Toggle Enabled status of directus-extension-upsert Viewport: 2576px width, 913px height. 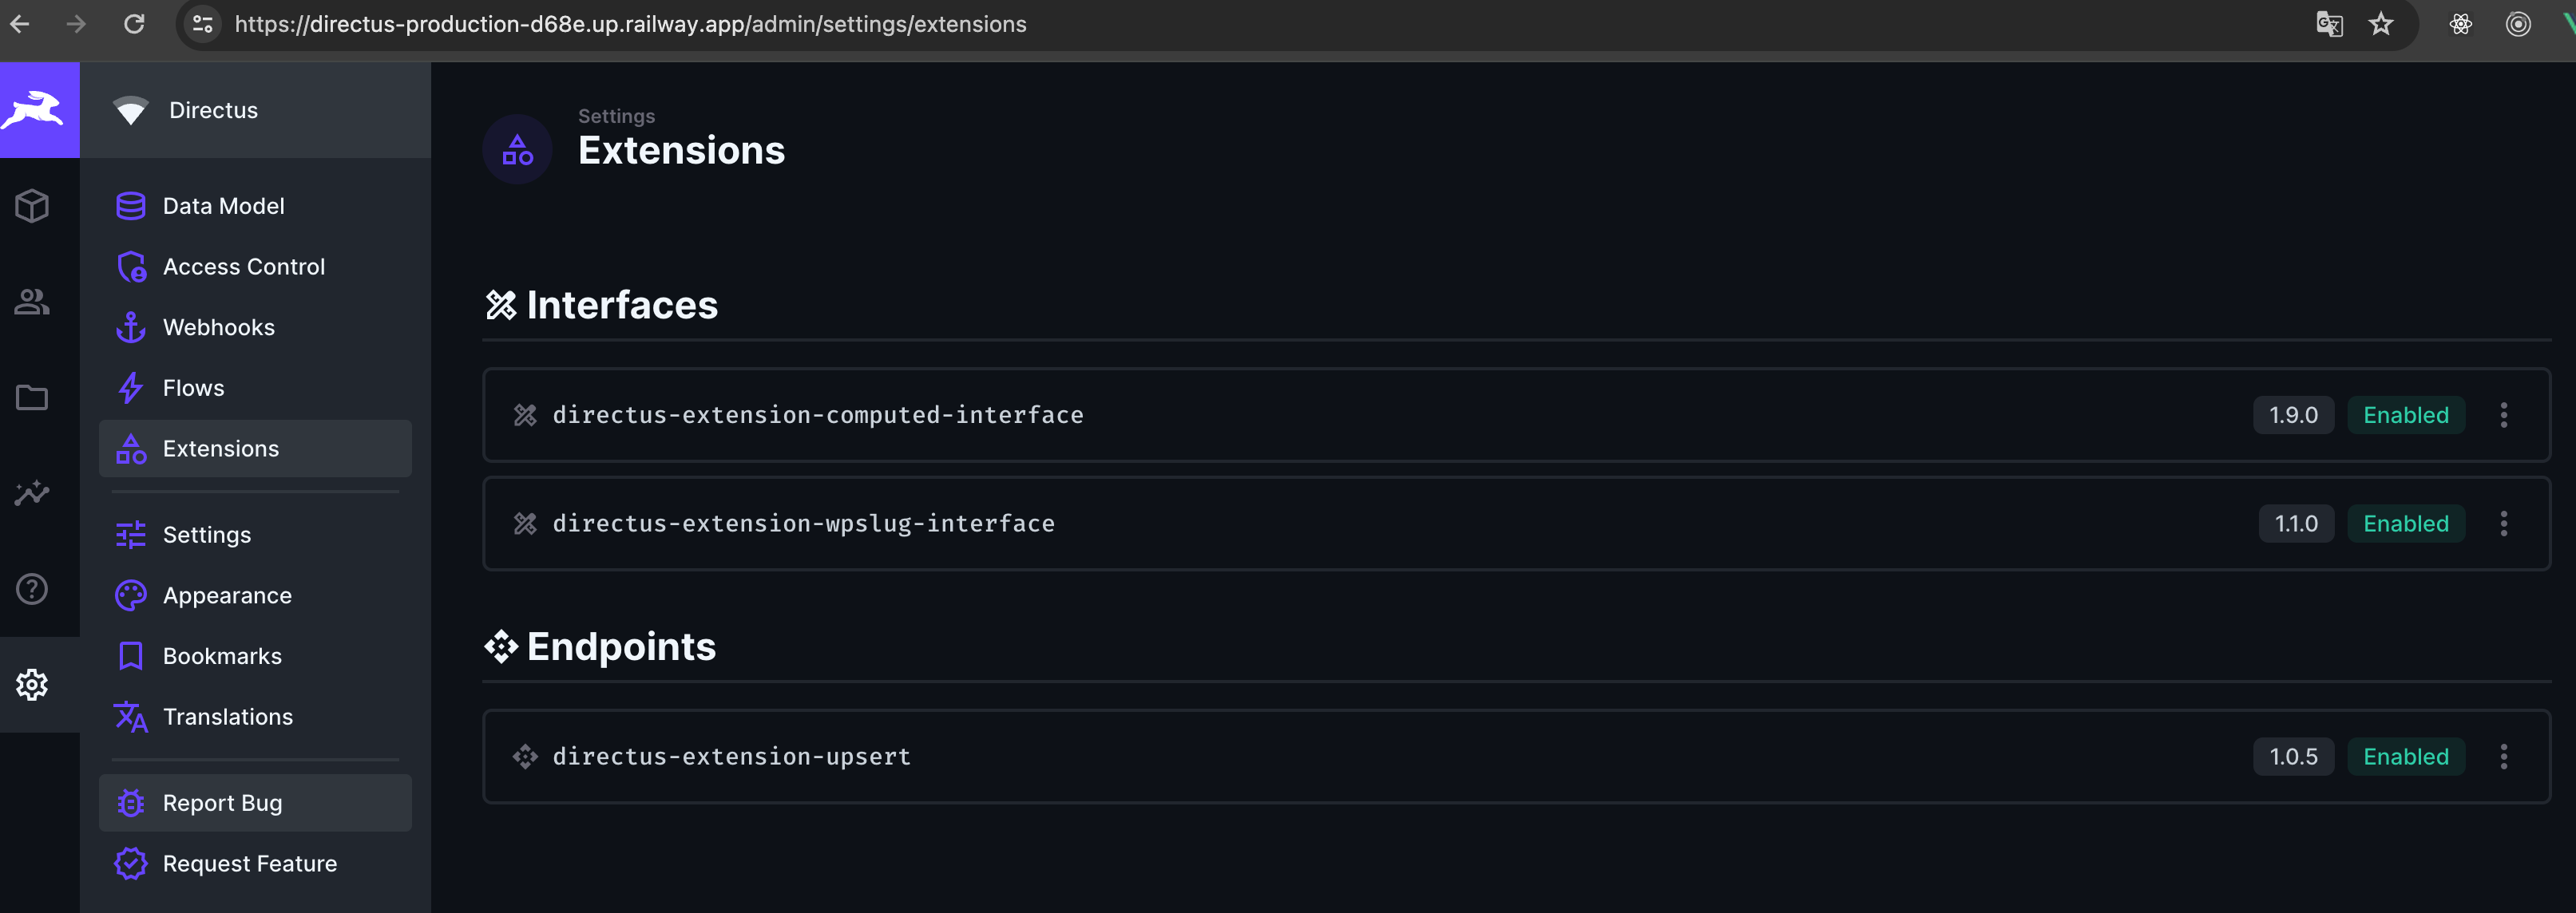pyautogui.click(x=2406, y=757)
